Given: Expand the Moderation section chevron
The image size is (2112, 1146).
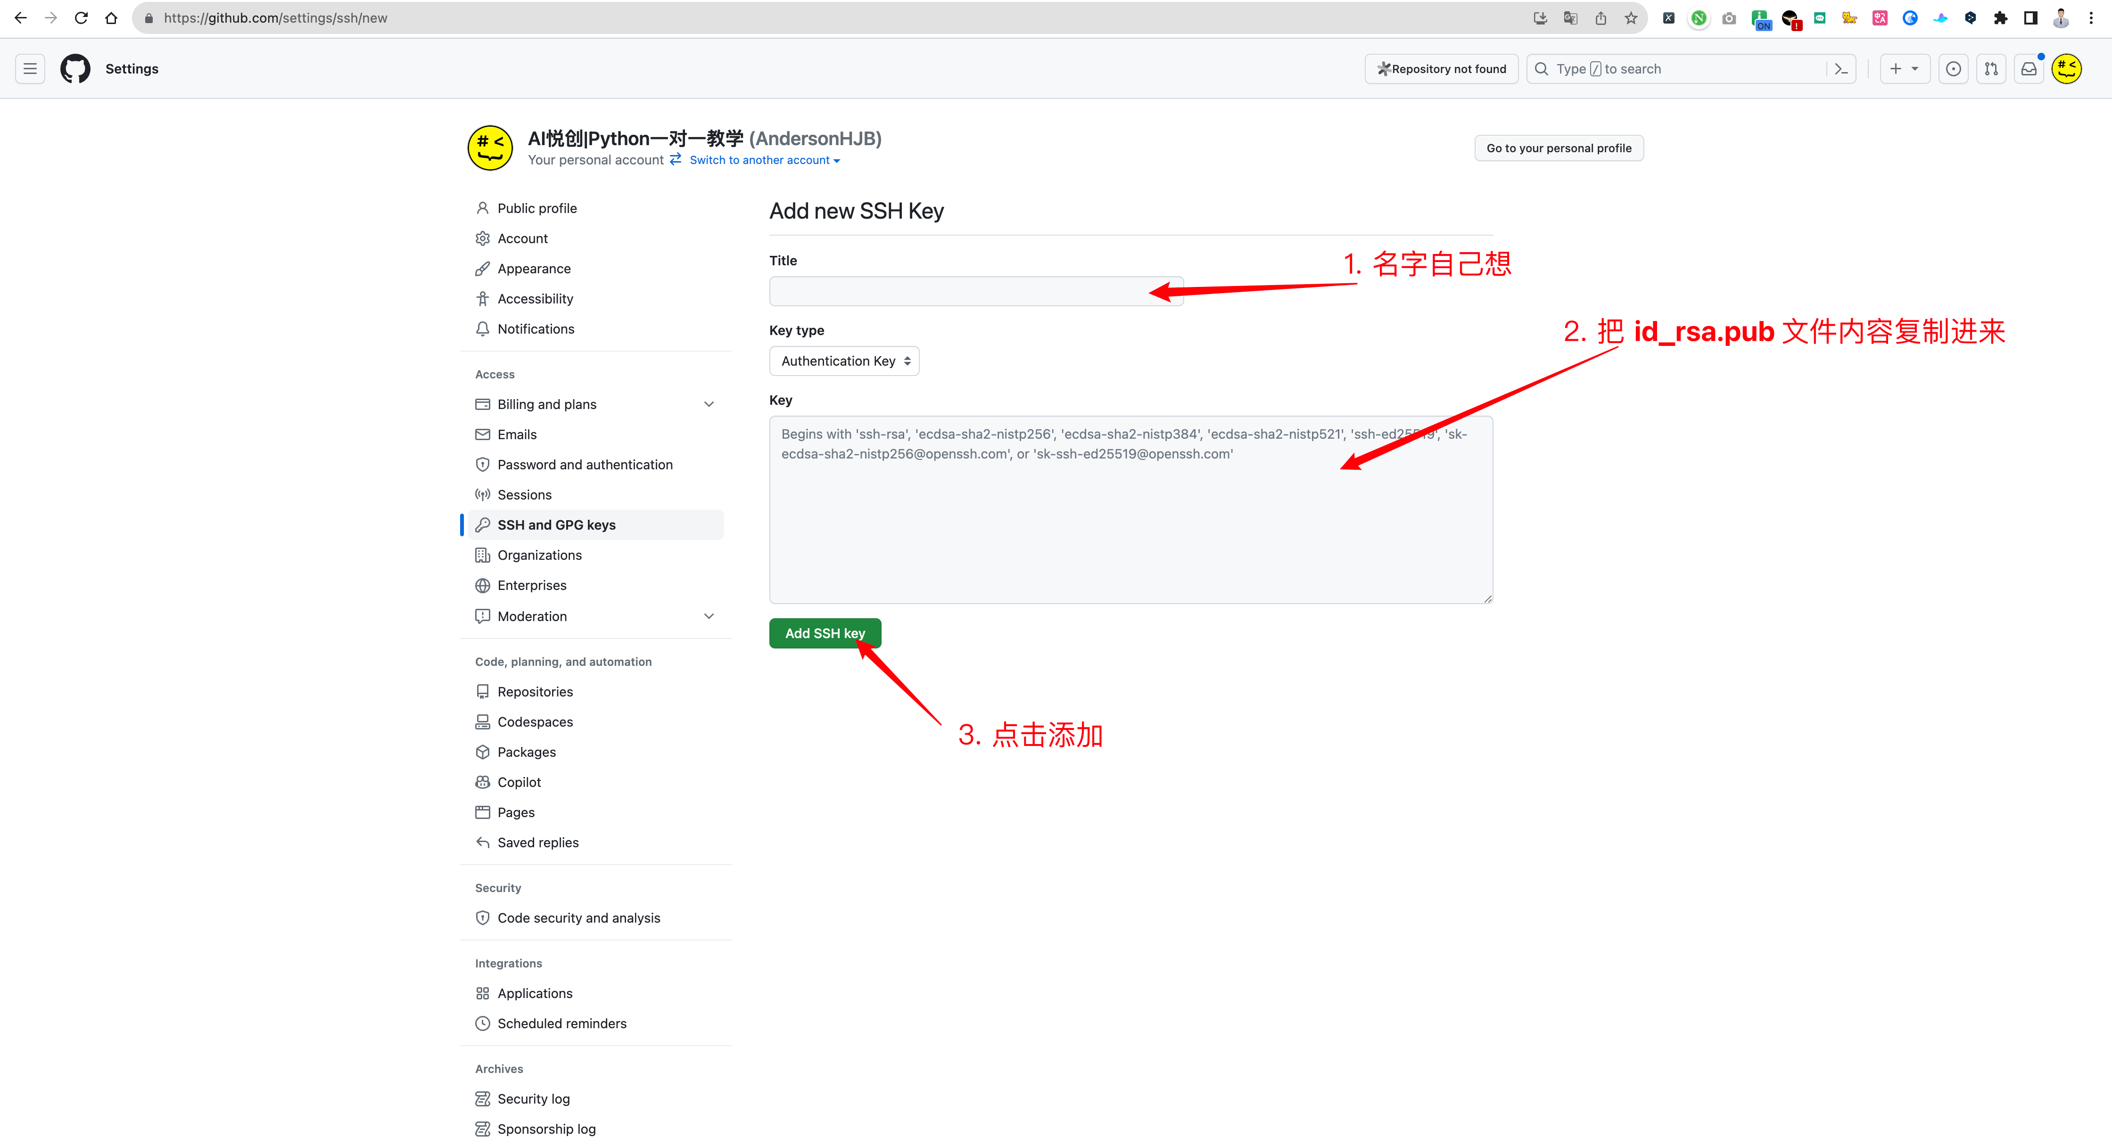Looking at the screenshot, I should (709, 616).
